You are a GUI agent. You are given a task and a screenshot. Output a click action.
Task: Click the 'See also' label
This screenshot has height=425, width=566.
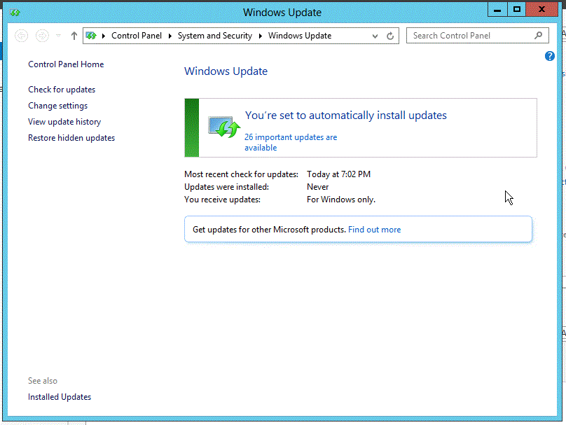(x=43, y=381)
